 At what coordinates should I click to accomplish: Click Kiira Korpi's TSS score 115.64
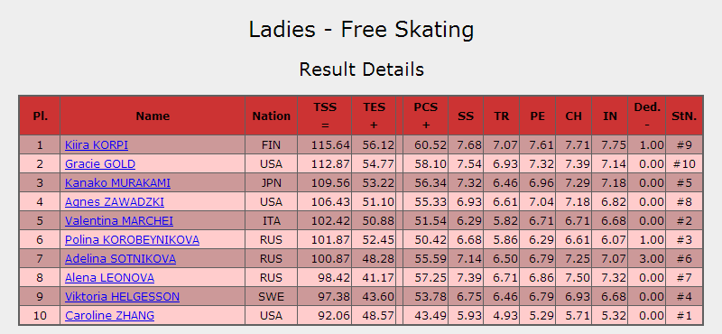[330, 145]
